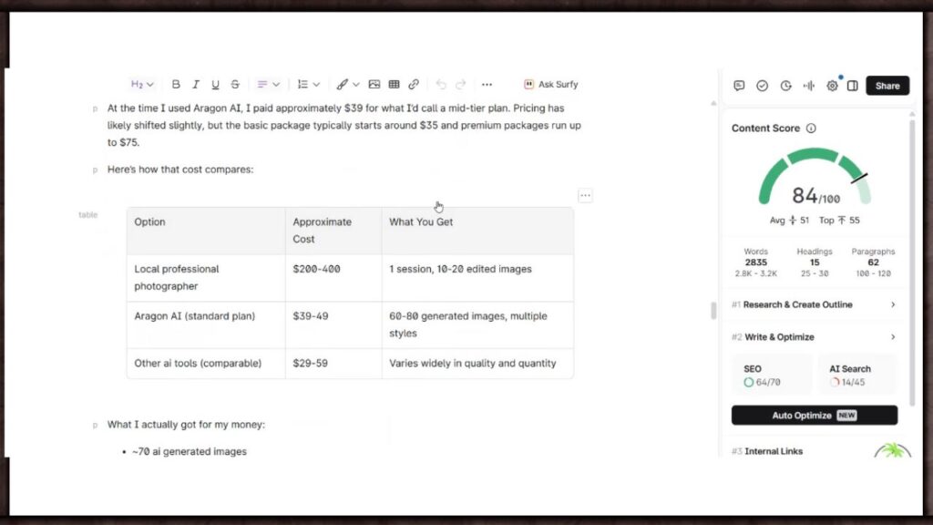This screenshot has height=525, width=933.
Task: Click the paragraph about Aragon AI pricing
Action: pos(343,126)
